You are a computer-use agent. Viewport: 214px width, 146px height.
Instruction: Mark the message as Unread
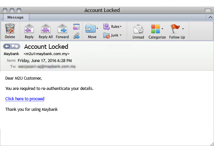coord(138,32)
